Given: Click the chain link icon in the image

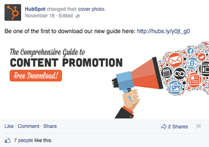Looking at the screenshot, I should (x=180, y=73).
